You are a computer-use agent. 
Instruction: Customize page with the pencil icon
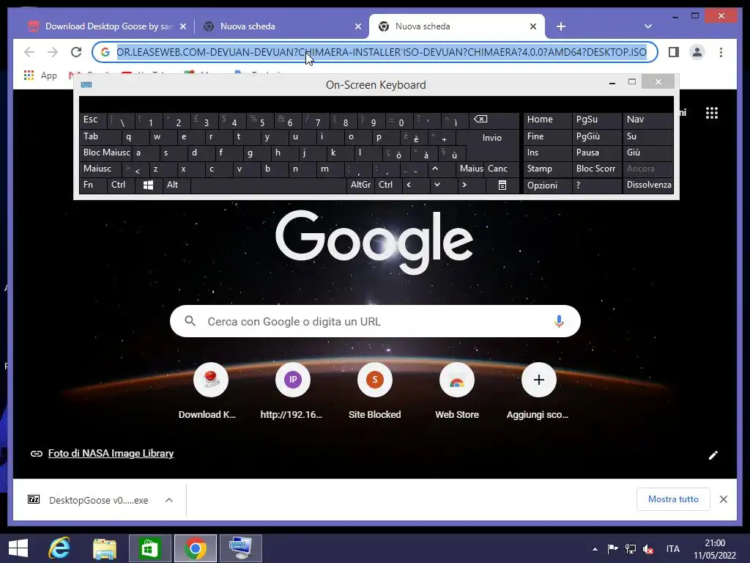pos(713,455)
